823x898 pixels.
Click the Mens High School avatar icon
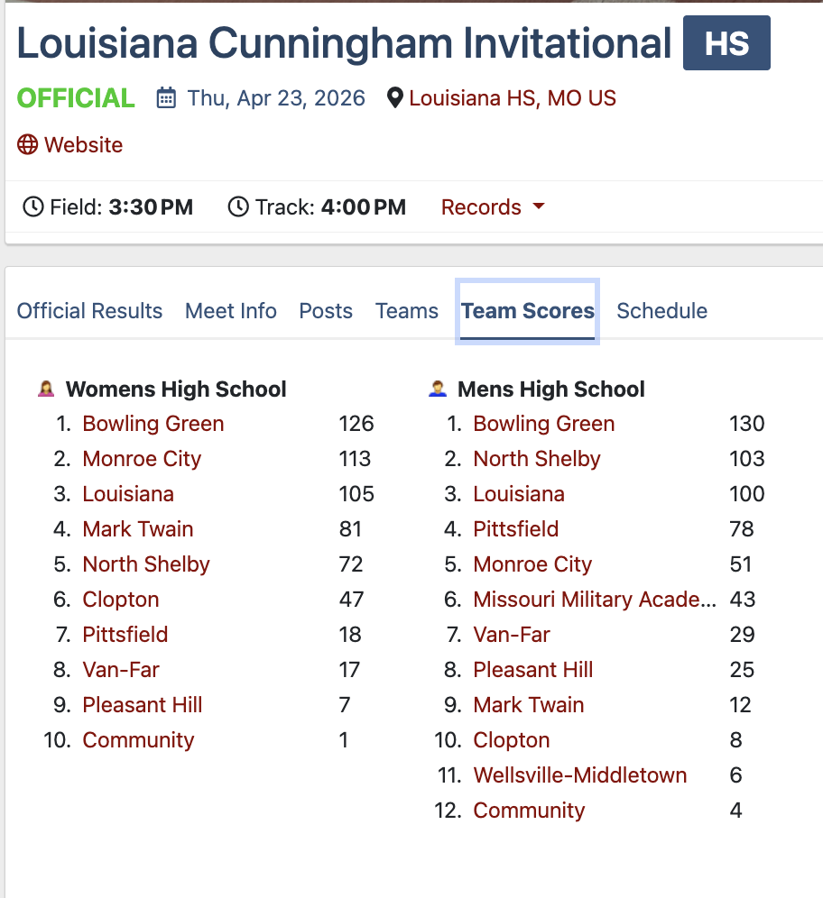click(x=438, y=389)
